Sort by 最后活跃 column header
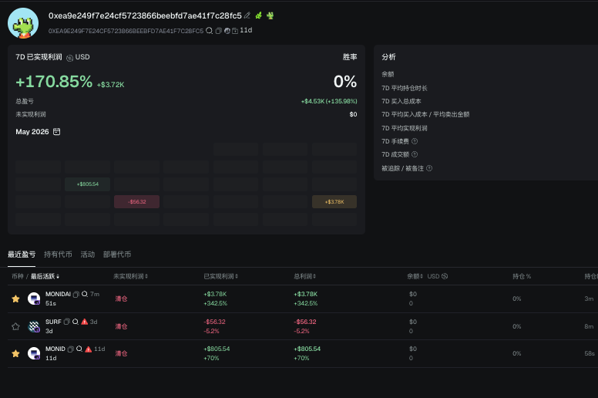This screenshot has height=398, width=598. [x=45, y=276]
